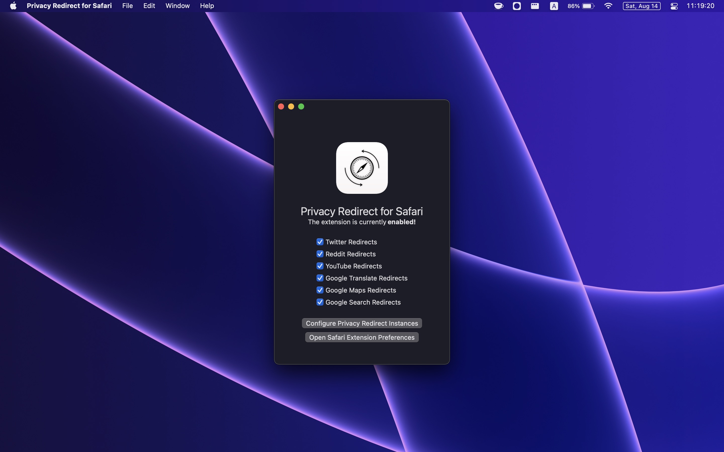Open the Window menu
The width and height of the screenshot is (724, 452).
point(178,6)
